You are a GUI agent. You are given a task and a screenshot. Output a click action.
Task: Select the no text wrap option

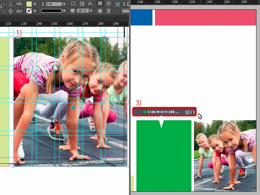(x=100, y=4)
